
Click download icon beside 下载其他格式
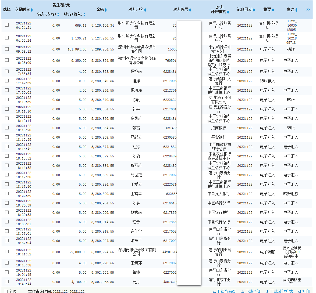(x=267, y=291)
